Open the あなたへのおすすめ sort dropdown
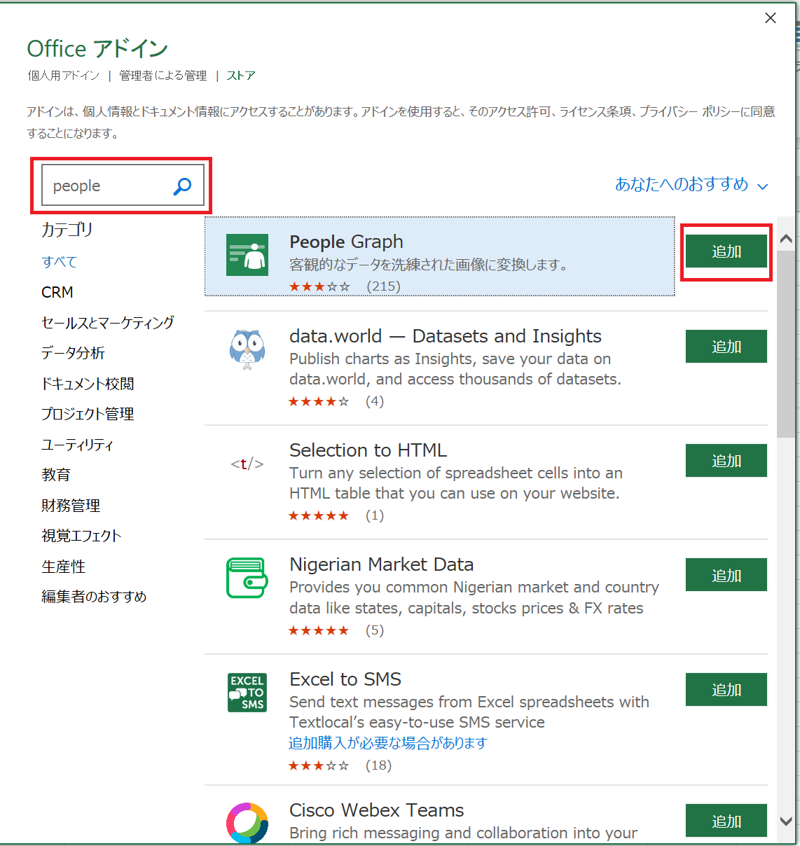Screen dimensions: 800x846 pyautogui.click(x=691, y=185)
